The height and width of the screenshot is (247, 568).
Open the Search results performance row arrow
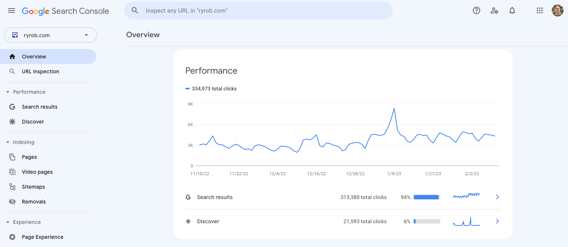click(x=497, y=197)
